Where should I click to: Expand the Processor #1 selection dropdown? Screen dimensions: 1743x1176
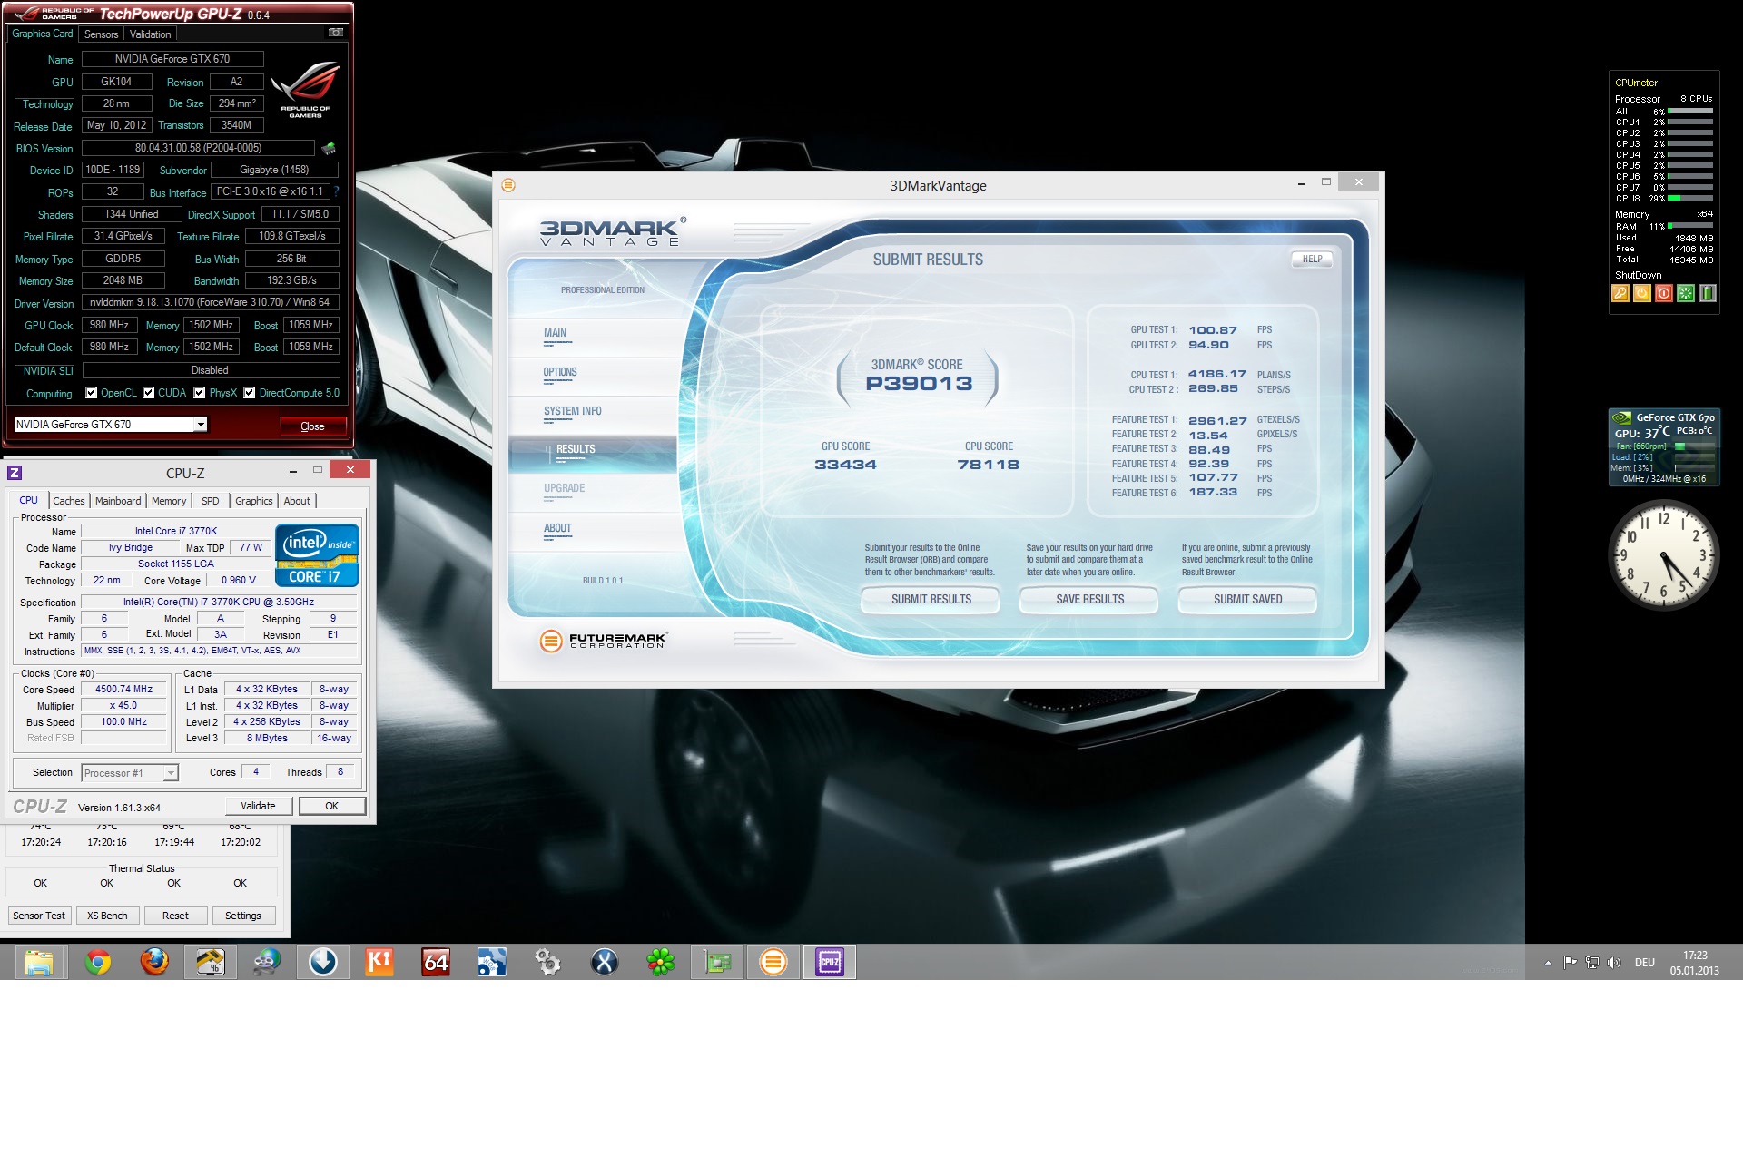click(130, 773)
